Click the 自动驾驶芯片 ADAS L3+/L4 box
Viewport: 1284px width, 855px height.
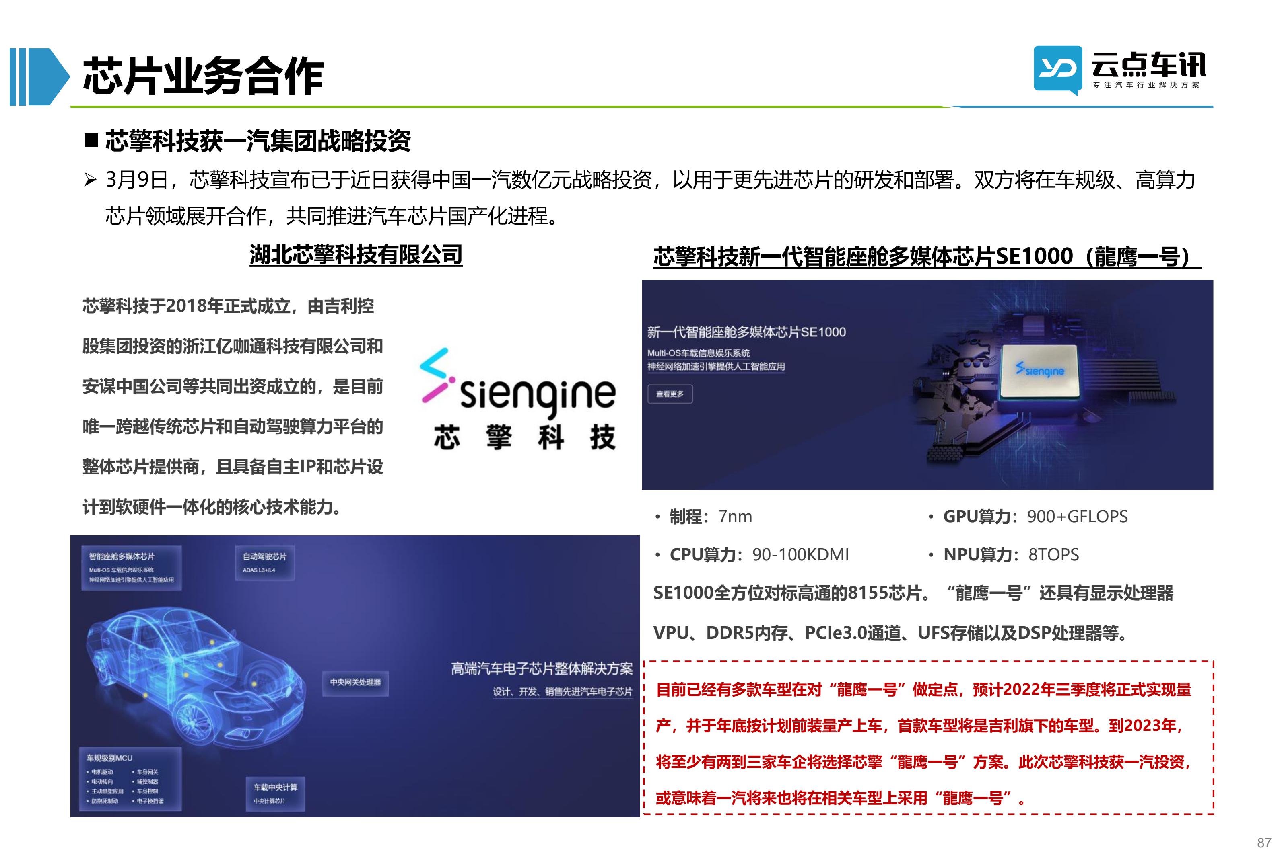[265, 562]
